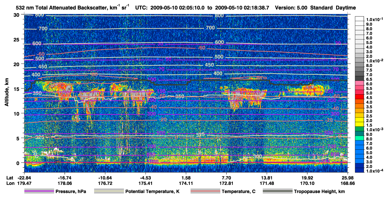
Task: Click the altitude tick label '30'
Action: [17, 15]
